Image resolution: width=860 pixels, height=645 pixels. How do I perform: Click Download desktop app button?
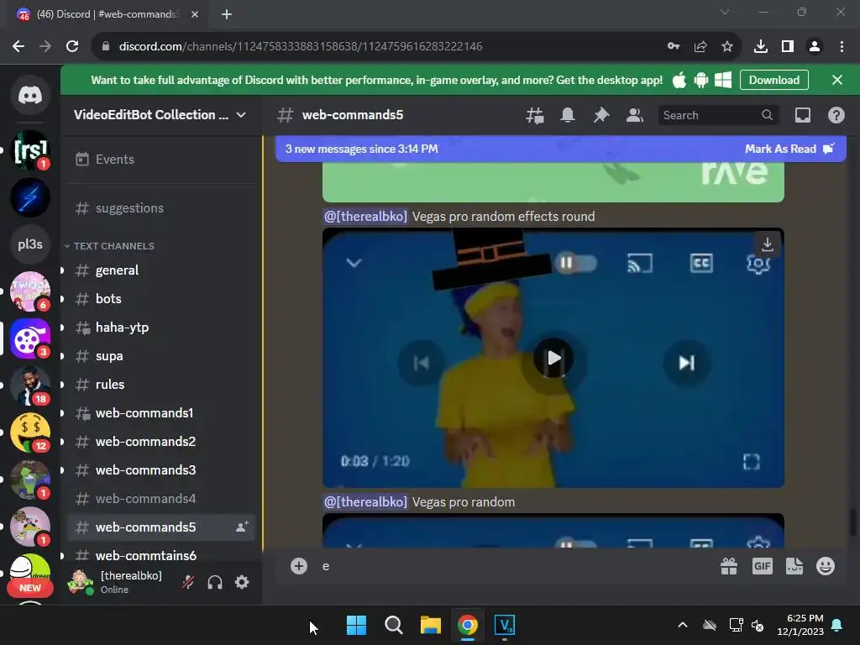[x=773, y=80]
